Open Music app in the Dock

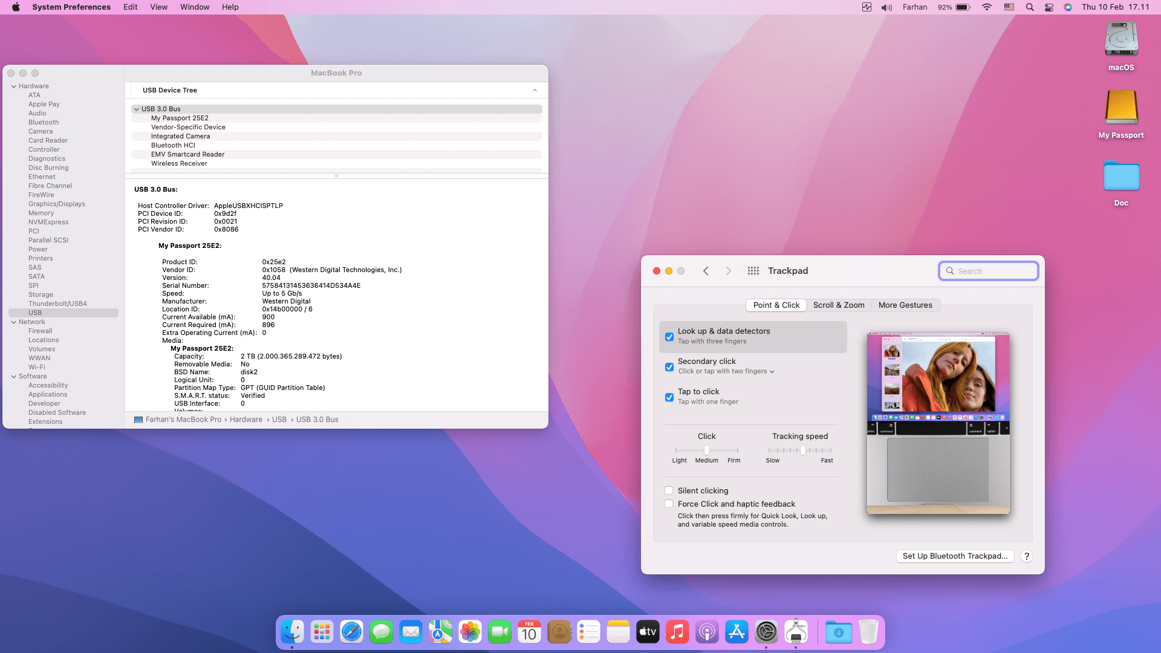(x=677, y=632)
